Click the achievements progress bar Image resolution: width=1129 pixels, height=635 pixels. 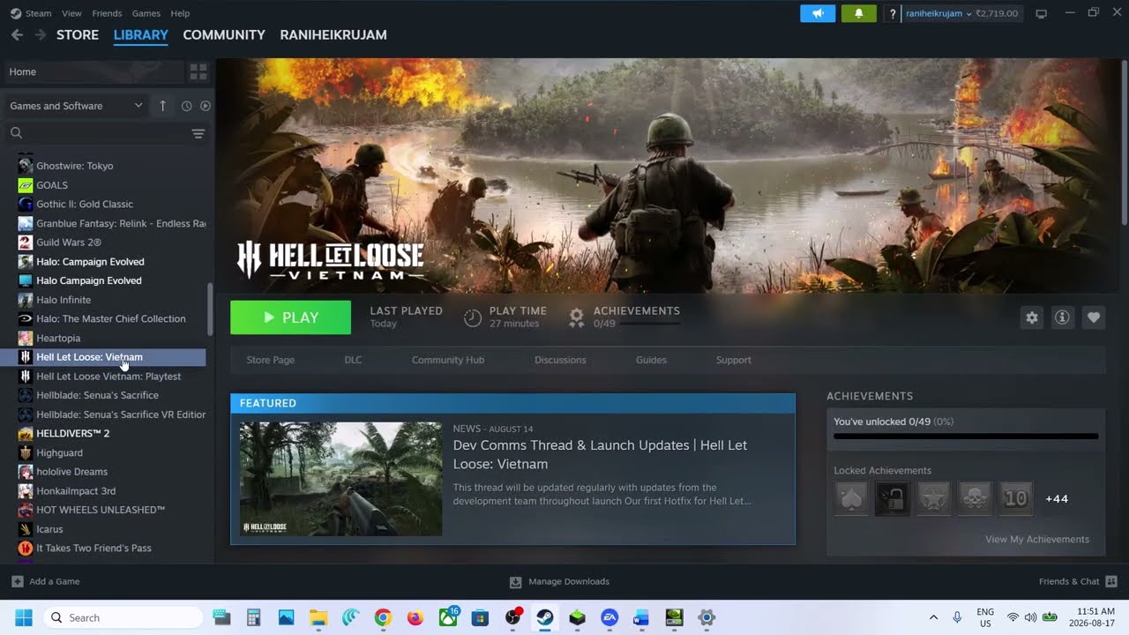coord(966,436)
